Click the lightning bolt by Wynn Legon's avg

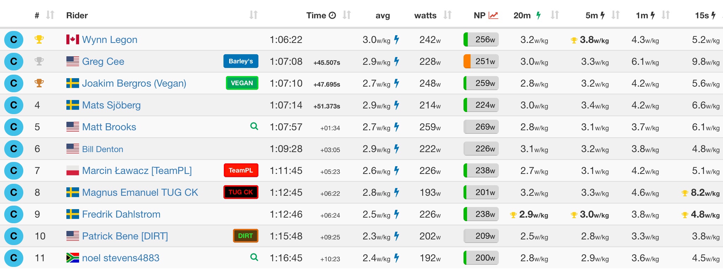(397, 39)
